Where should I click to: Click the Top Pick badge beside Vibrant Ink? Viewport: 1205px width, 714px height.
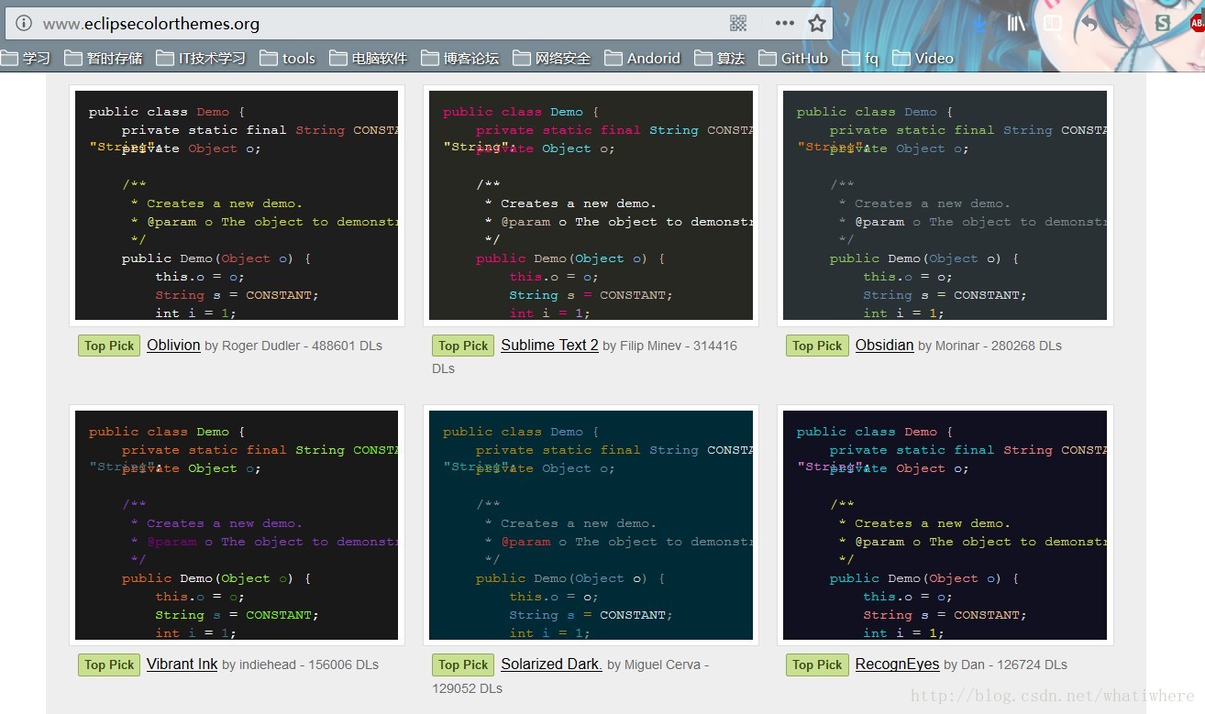[109, 665]
